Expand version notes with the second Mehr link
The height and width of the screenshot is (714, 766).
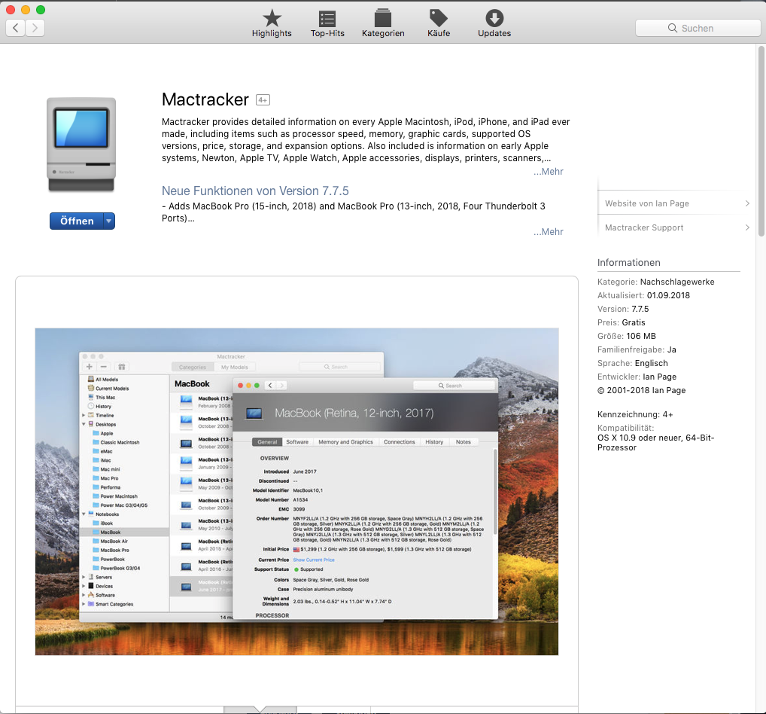coord(548,232)
